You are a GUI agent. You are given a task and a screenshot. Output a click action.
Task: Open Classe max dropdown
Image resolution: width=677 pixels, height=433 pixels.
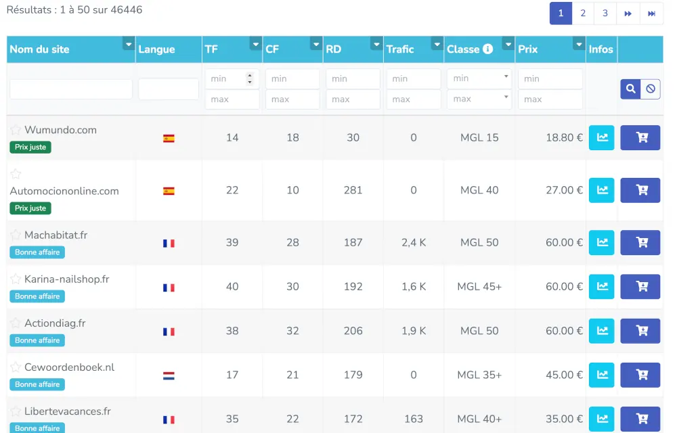click(479, 99)
